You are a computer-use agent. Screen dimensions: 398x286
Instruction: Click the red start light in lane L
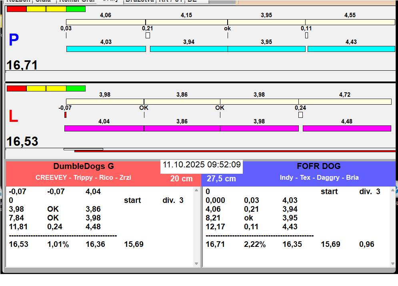(x=16, y=88)
